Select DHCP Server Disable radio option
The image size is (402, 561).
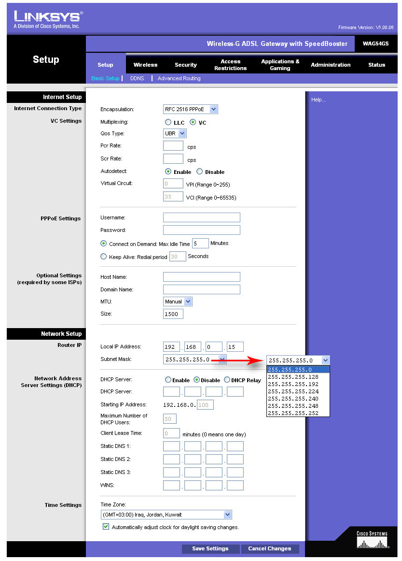(x=196, y=380)
